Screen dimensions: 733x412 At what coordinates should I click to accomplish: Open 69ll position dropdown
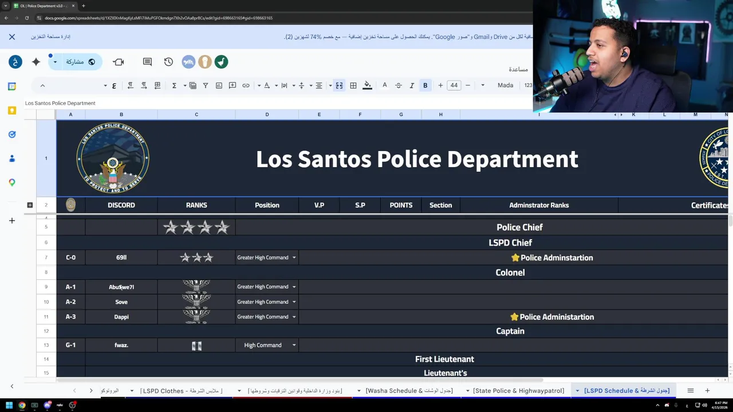coord(294,257)
